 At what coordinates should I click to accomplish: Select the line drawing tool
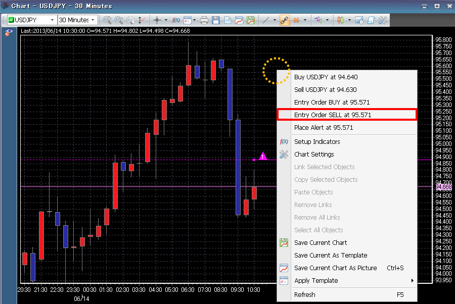pyautogui.click(x=266, y=20)
